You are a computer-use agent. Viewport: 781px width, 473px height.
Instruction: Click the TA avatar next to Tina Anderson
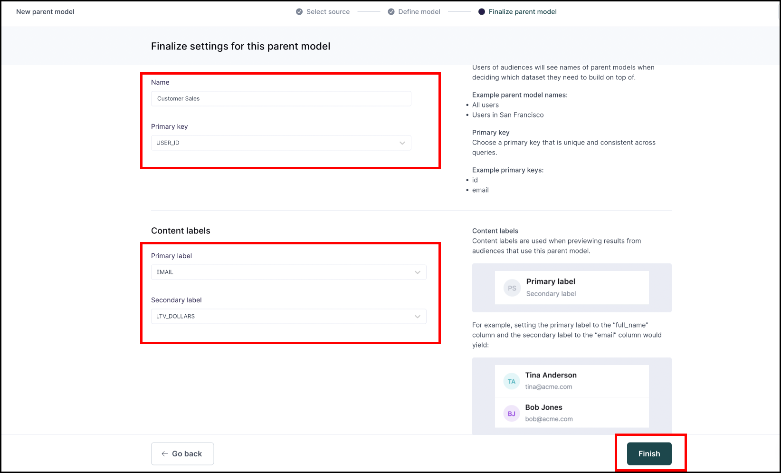511,381
